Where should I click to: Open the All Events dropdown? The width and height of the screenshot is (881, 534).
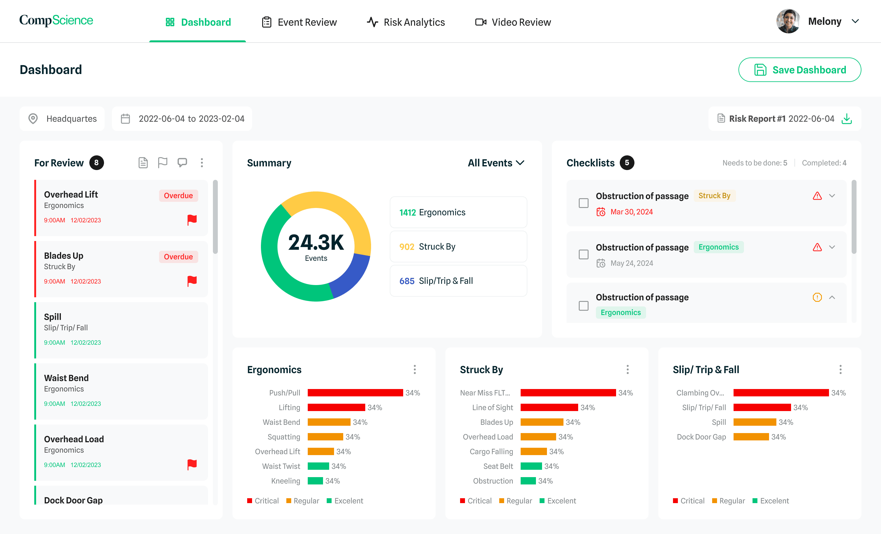coord(496,163)
